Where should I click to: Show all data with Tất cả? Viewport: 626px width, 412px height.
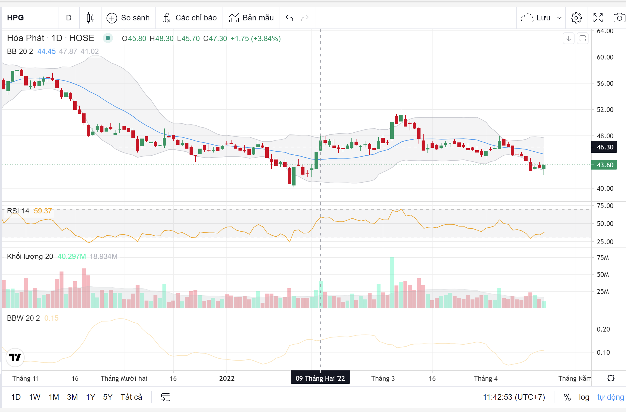pyautogui.click(x=131, y=397)
